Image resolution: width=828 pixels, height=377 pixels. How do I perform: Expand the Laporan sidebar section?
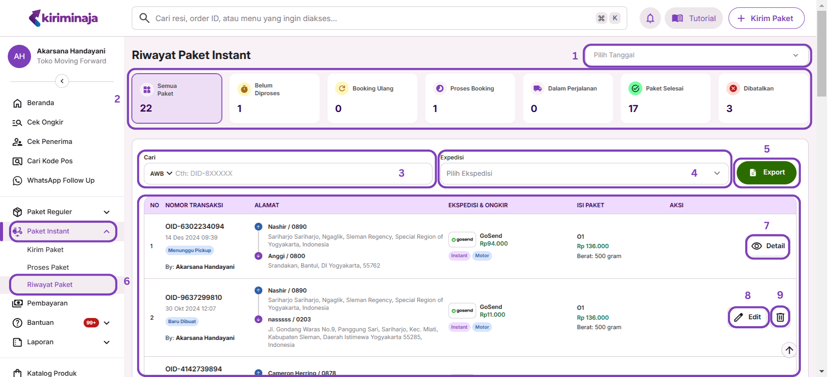[60, 342]
